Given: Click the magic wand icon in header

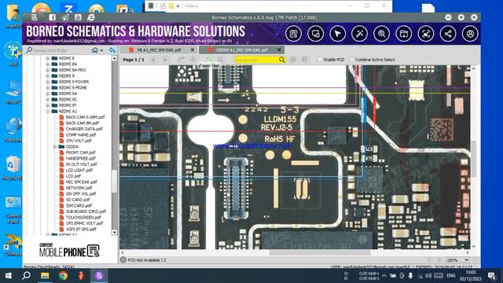Looking at the screenshot, I should point(360,34).
